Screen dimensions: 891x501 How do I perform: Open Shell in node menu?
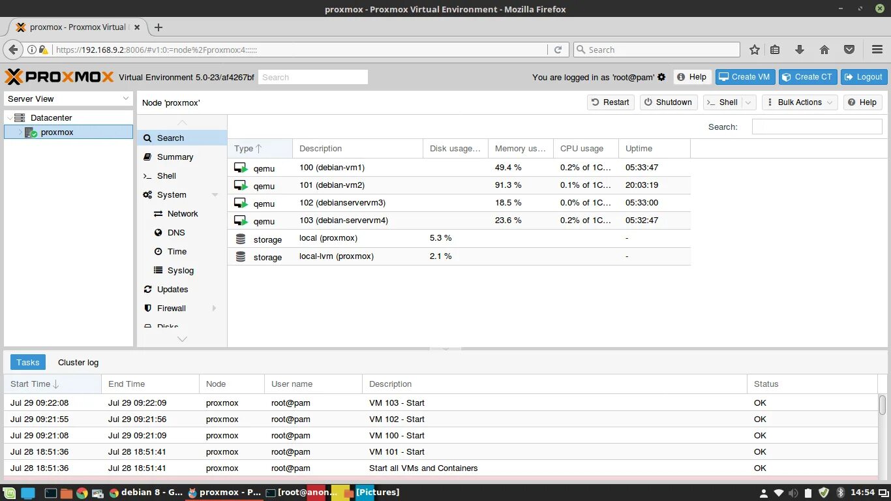(x=182, y=175)
